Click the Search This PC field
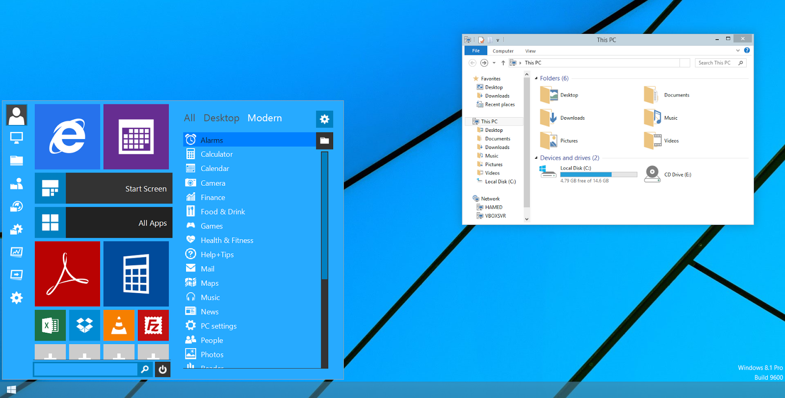 [720, 63]
